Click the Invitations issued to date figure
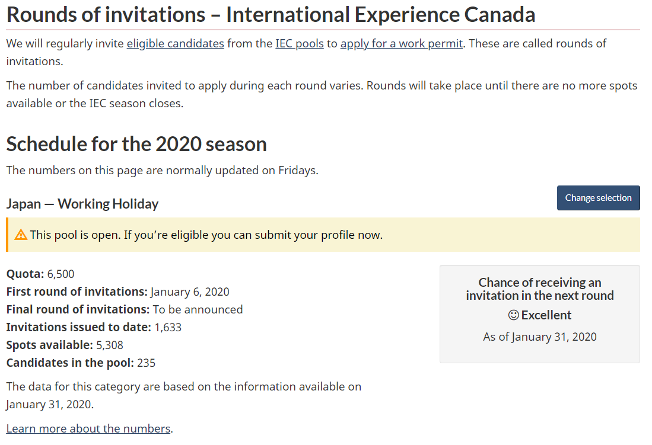This screenshot has height=445, width=652. (168, 328)
